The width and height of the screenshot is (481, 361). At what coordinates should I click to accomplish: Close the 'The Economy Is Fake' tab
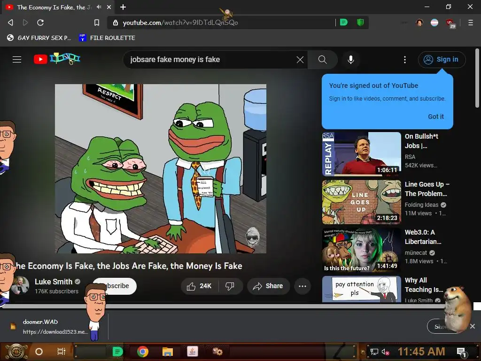(x=109, y=7)
